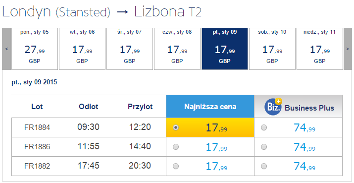The image size is (354, 183).
Task: Select the wt., sty 06 date tab
Action: click(x=82, y=49)
